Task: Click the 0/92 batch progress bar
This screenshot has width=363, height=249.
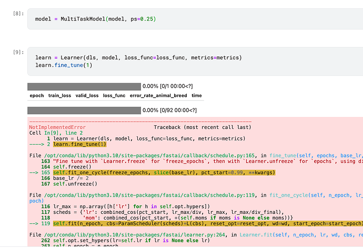Action: [x=84, y=111]
